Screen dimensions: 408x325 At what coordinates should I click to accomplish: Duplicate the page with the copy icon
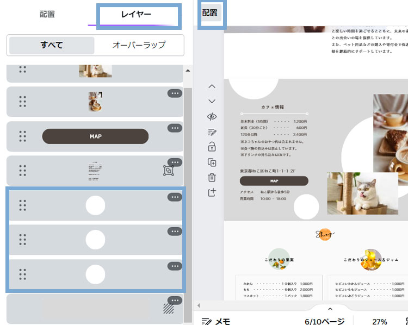(212, 162)
